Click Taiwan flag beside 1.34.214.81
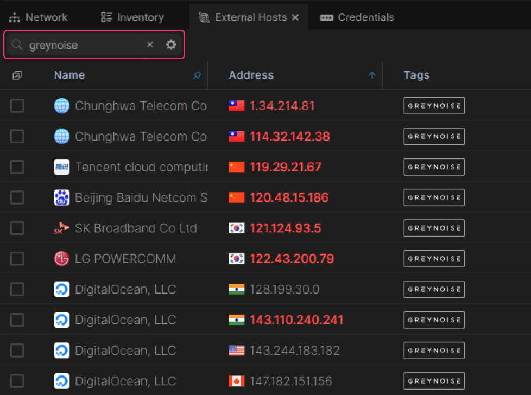The width and height of the screenshot is (531, 395). [236, 106]
